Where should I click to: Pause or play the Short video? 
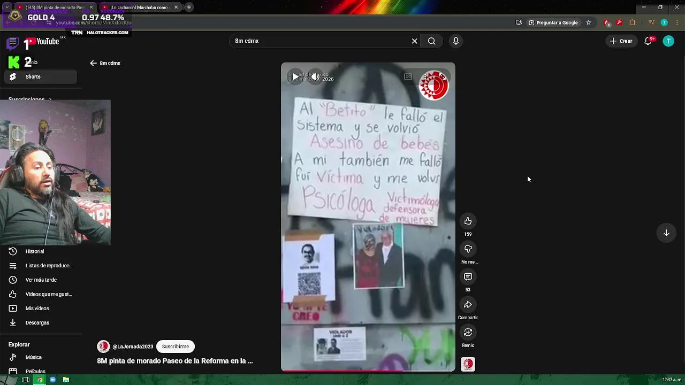(x=295, y=76)
